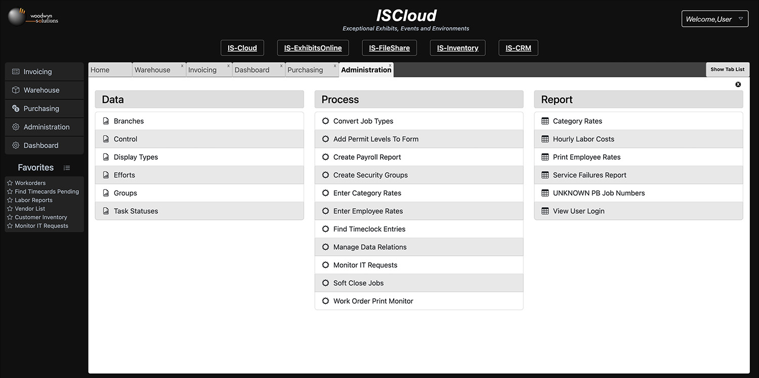The width and height of the screenshot is (759, 378).
Task: Close the Warehouse tab with its x
Action: click(x=182, y=66)
